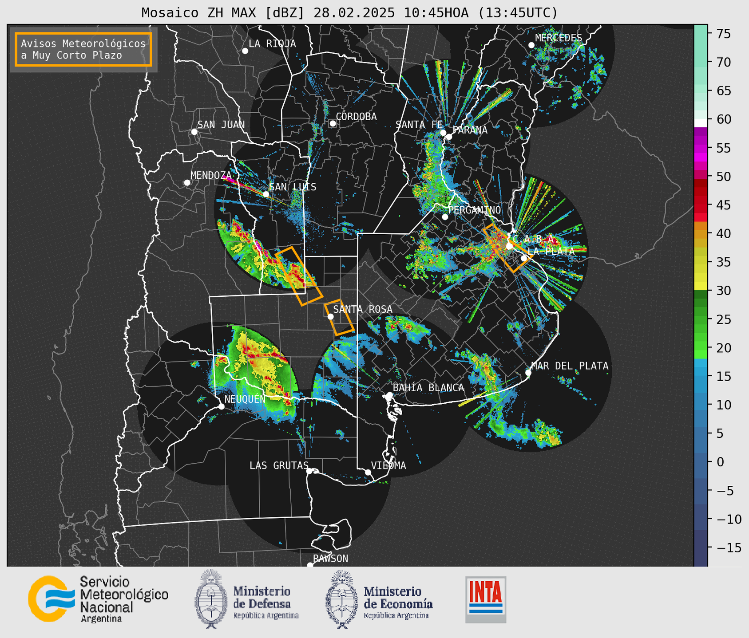
Task: Click the BAHÍA BLANCA label
Action: tap(428, 387)
